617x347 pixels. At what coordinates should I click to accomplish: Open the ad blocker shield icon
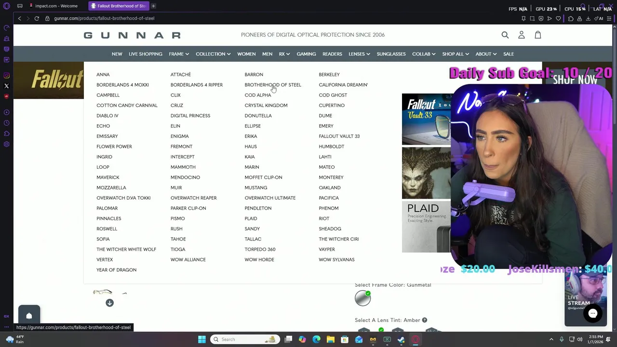pos(541,18)
